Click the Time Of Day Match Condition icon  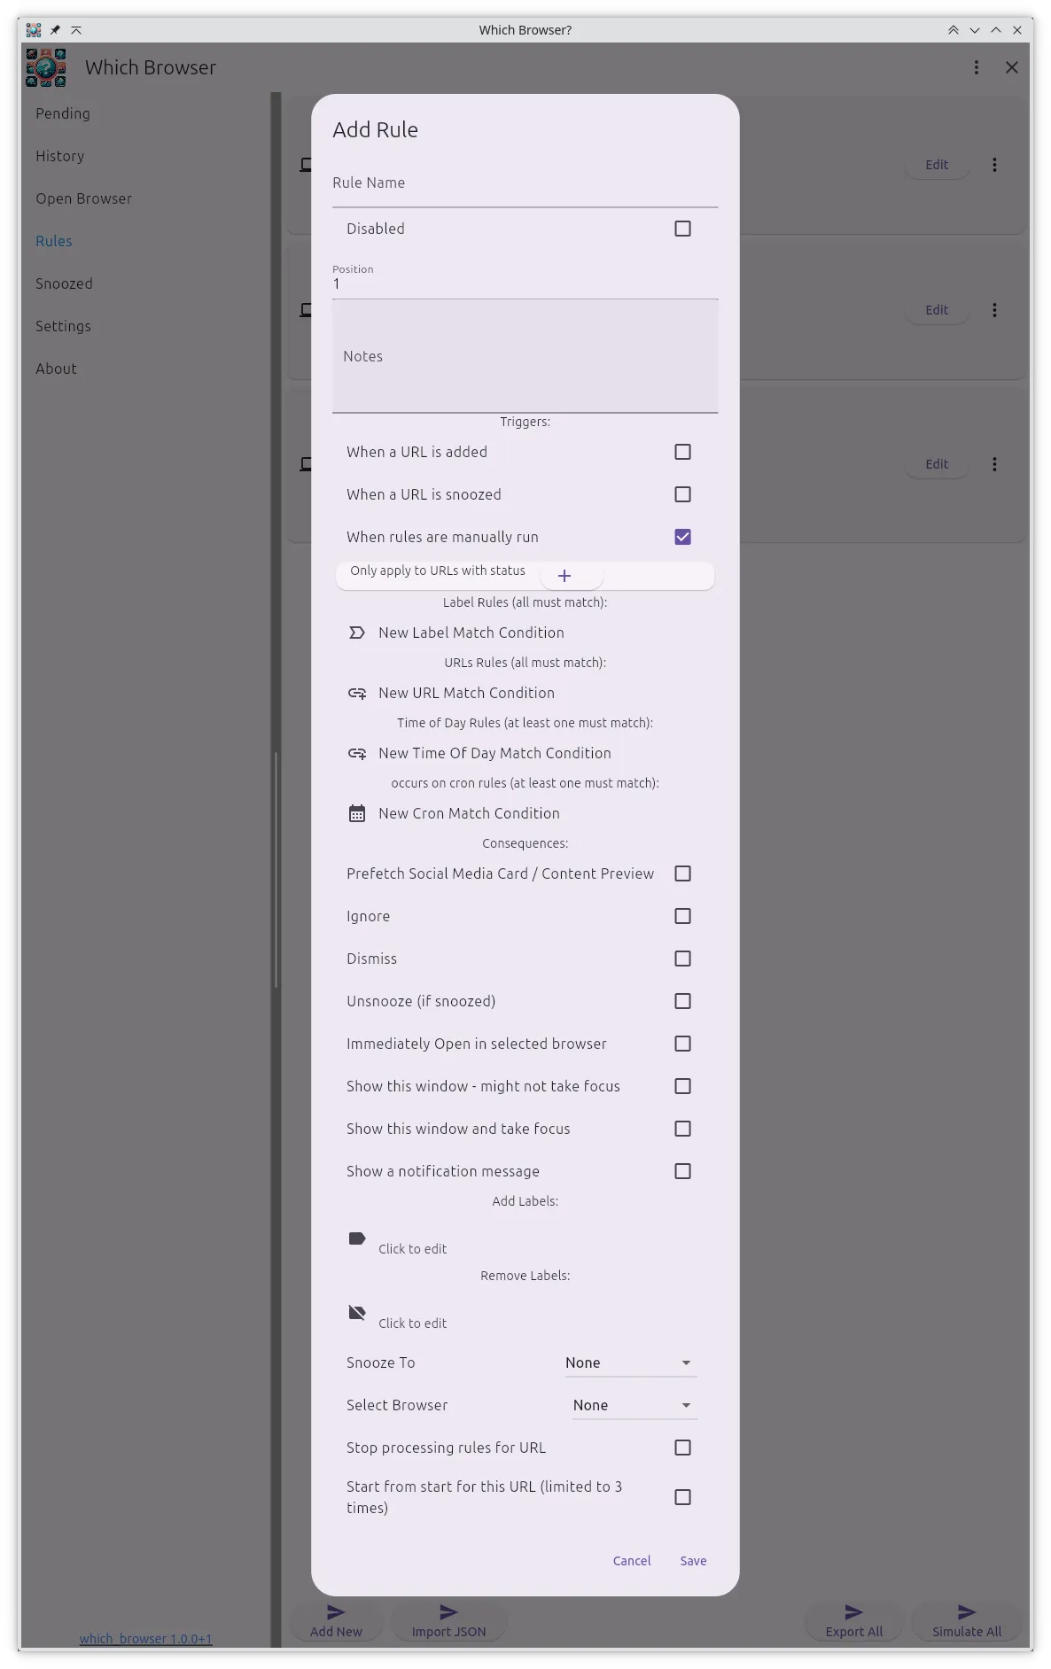click(x=357, y=753)
